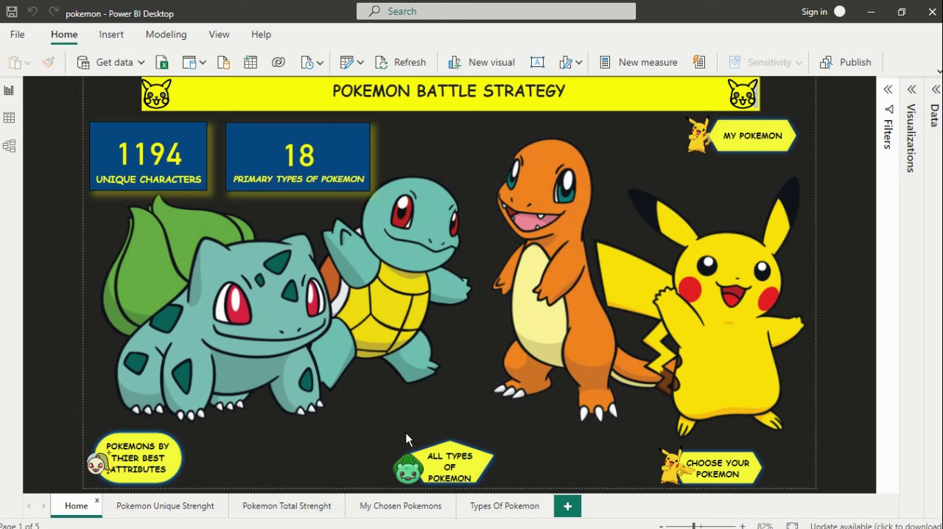The width and height of the screenshot is (943, 529).
Task: Click the Redo arrow in title bar
Action: [53, 12]
